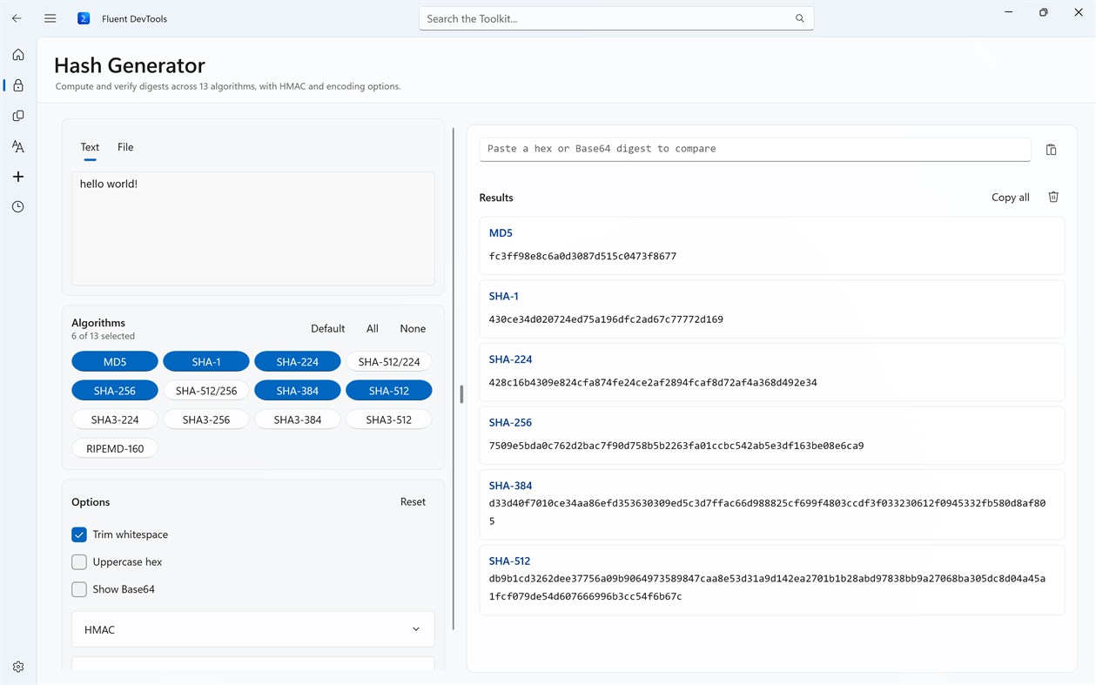Click the back arrow in title bar
This screenshot has height=685, width=1096.
coord(17,18)
